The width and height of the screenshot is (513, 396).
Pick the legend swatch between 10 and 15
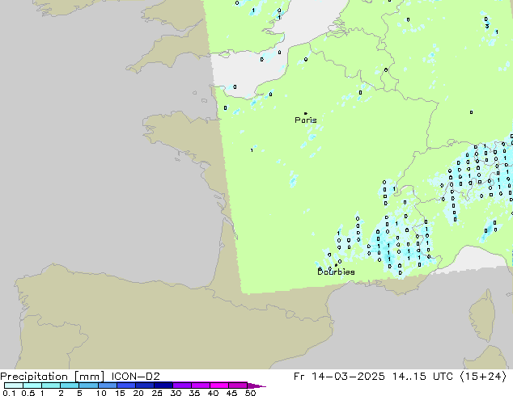(x=108, y=385)
